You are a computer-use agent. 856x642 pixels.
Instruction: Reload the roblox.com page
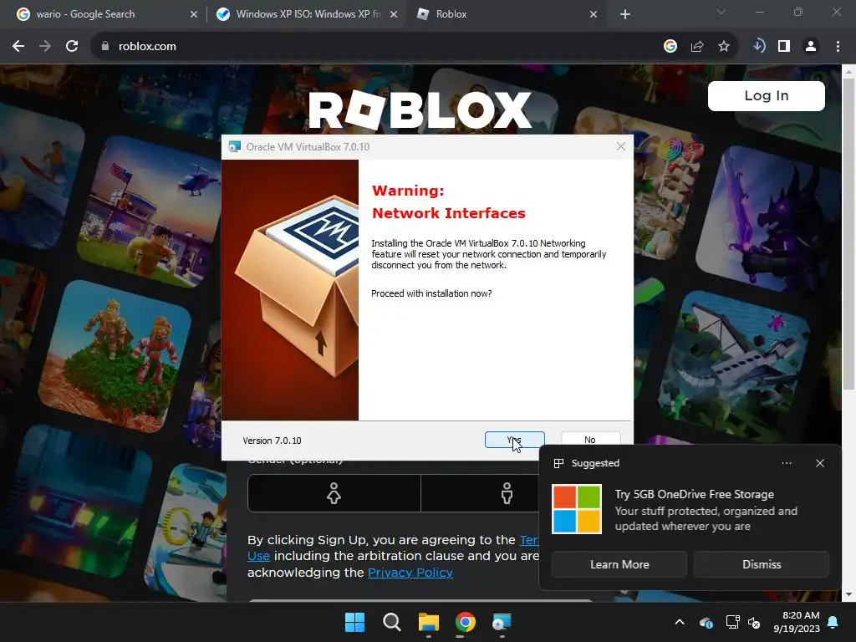(72, 47)
